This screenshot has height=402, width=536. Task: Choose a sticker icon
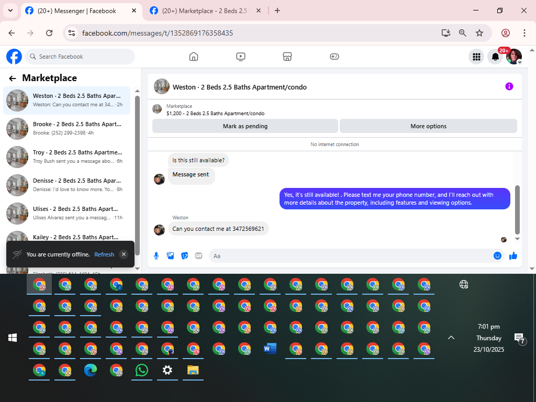[x=185, y=255]
